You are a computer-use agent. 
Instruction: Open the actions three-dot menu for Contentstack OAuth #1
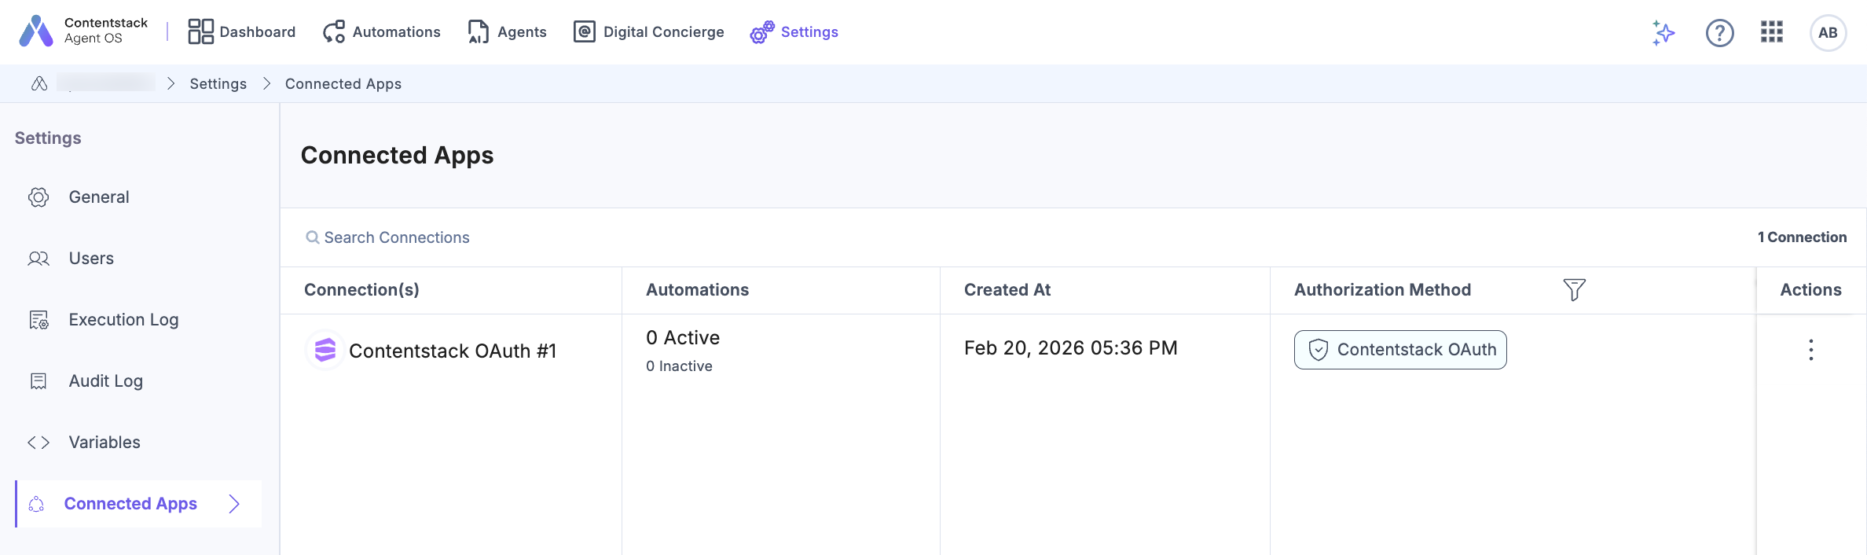1810,350
